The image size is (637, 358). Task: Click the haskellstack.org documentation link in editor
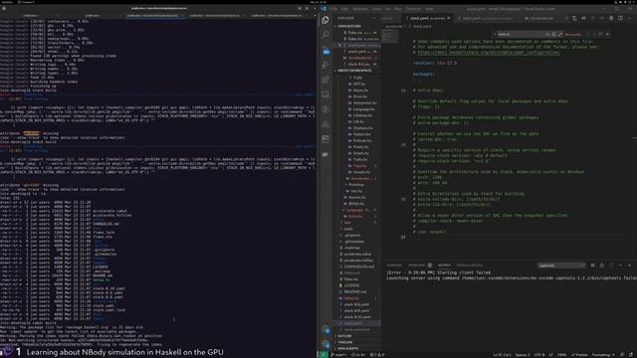(x=489, y=53)
